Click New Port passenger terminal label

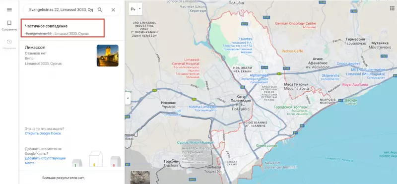point(280,165)
